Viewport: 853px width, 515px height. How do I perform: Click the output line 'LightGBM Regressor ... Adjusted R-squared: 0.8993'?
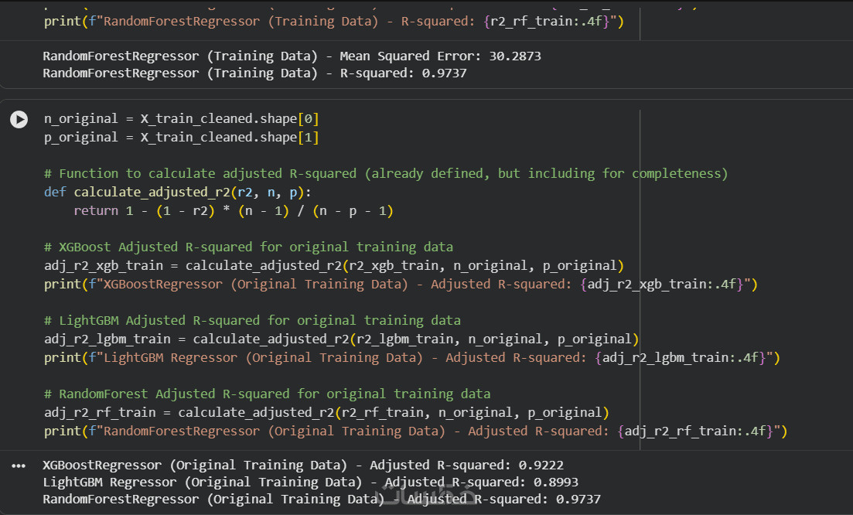(311, 483)
